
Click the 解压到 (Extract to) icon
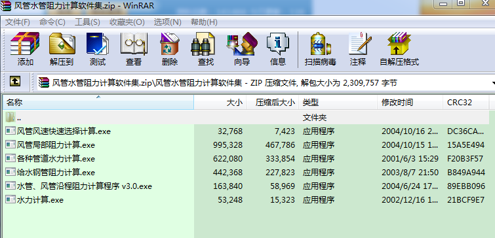coord(62,44)
